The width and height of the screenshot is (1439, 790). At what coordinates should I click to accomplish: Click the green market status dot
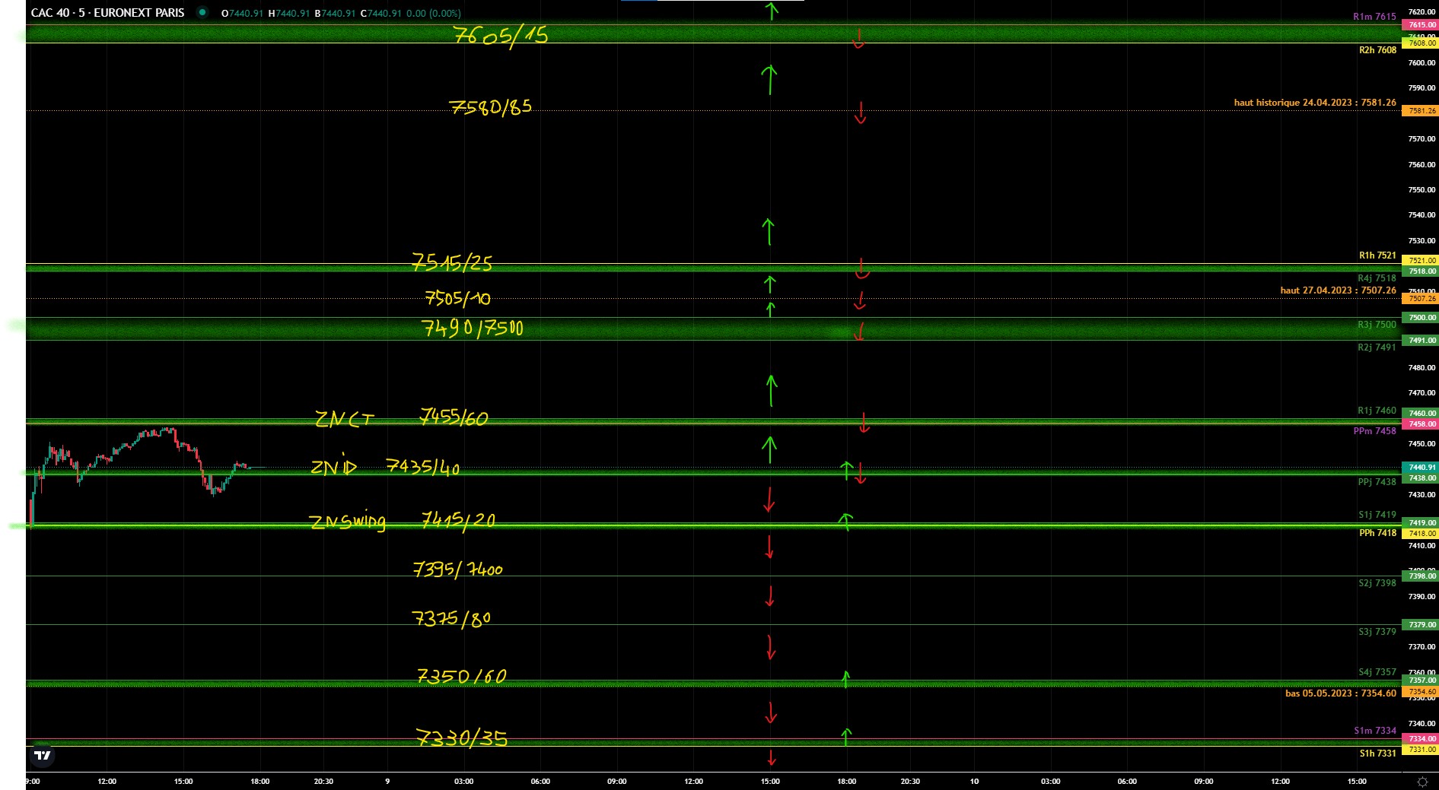202,13
